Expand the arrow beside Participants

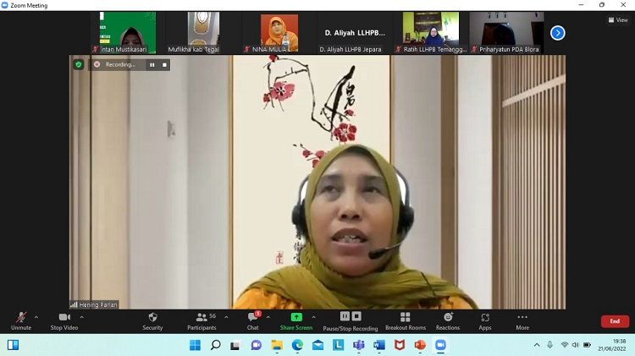[226, 317]
